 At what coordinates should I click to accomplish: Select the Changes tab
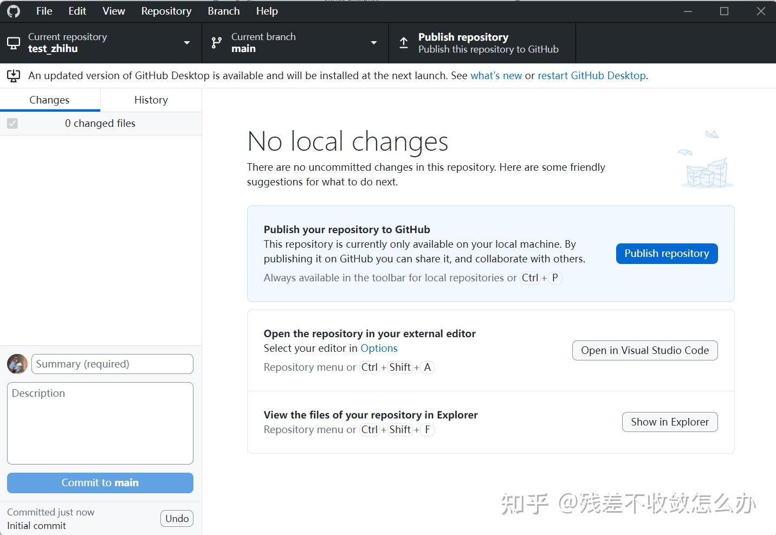point(49,100)
